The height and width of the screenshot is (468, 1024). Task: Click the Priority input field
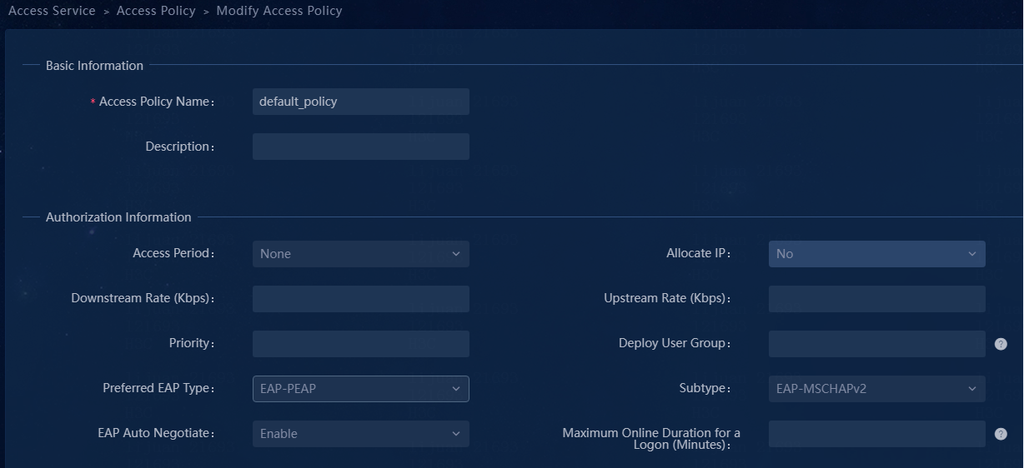[361, 344]
